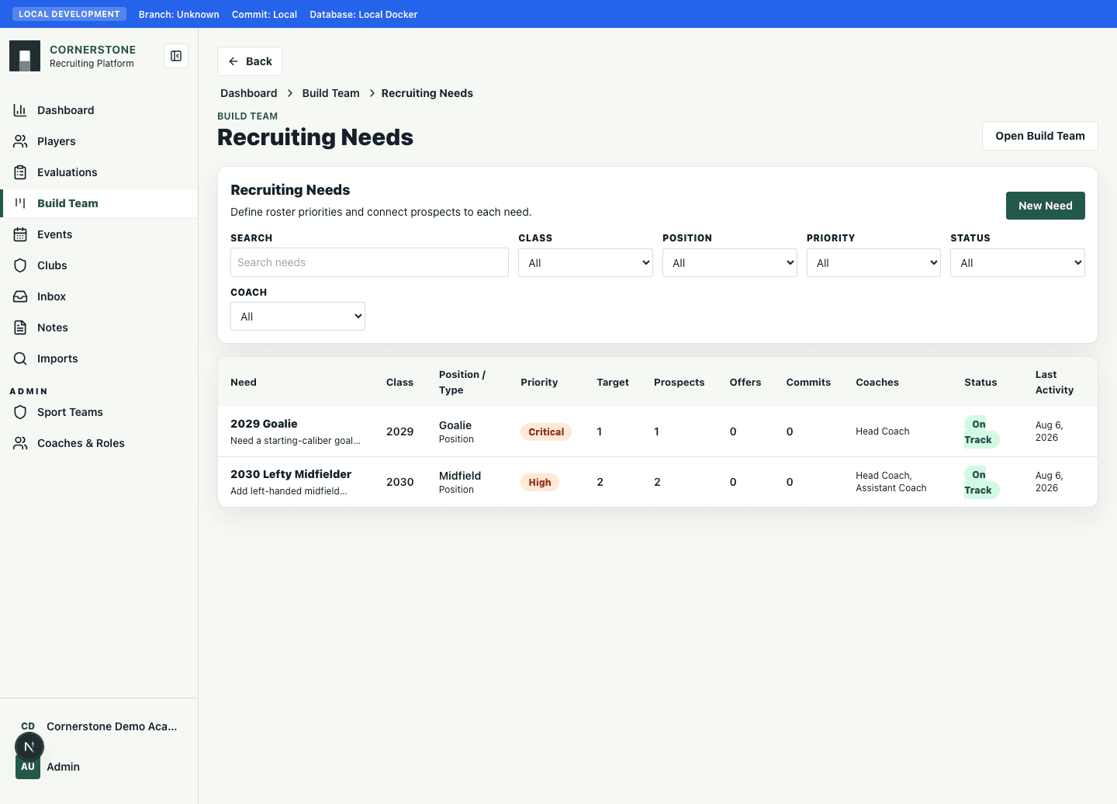
Task: Open the Status filter dropdown
Action: pyautogui.click(x=1018, y=262)
